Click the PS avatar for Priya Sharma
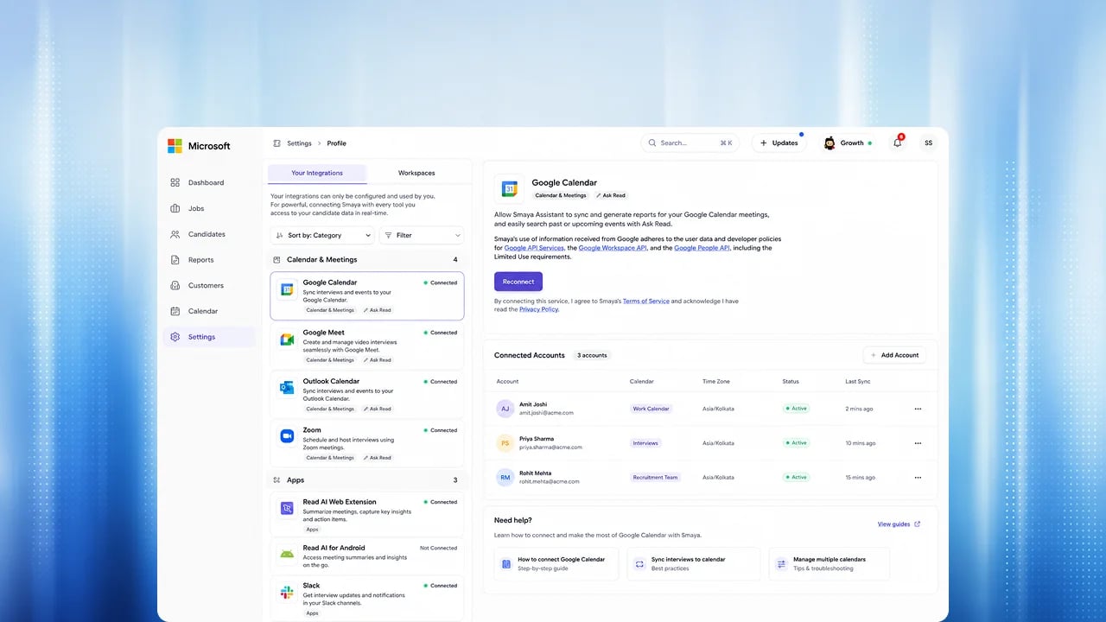This screenshot has width=1106, height=622. point(505,443)
